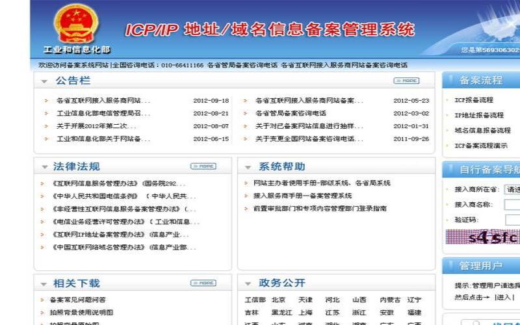Open the 2012-08-21 工业信息化部电信管理局 announcement

(x=103, y=113)
